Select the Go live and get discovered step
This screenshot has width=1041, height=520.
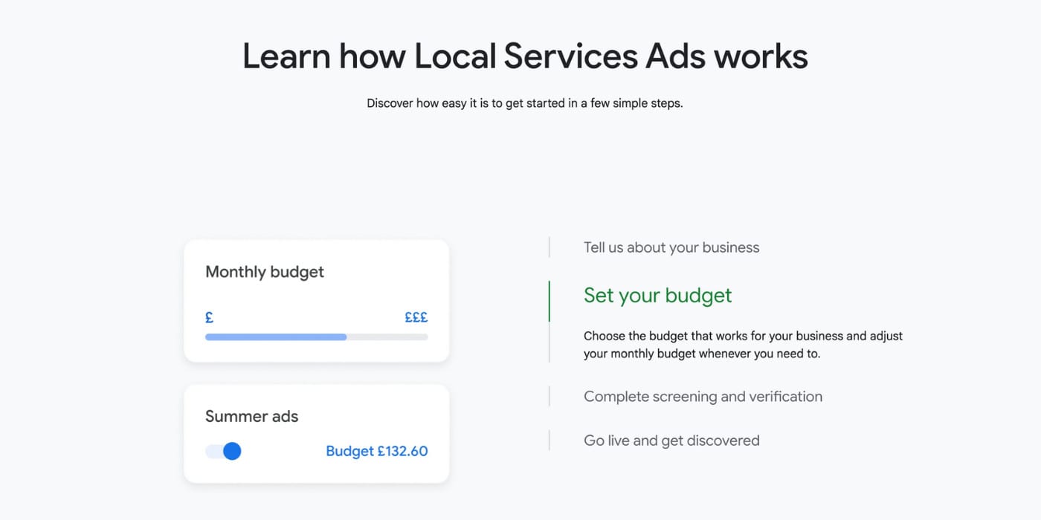click(671, 440)
